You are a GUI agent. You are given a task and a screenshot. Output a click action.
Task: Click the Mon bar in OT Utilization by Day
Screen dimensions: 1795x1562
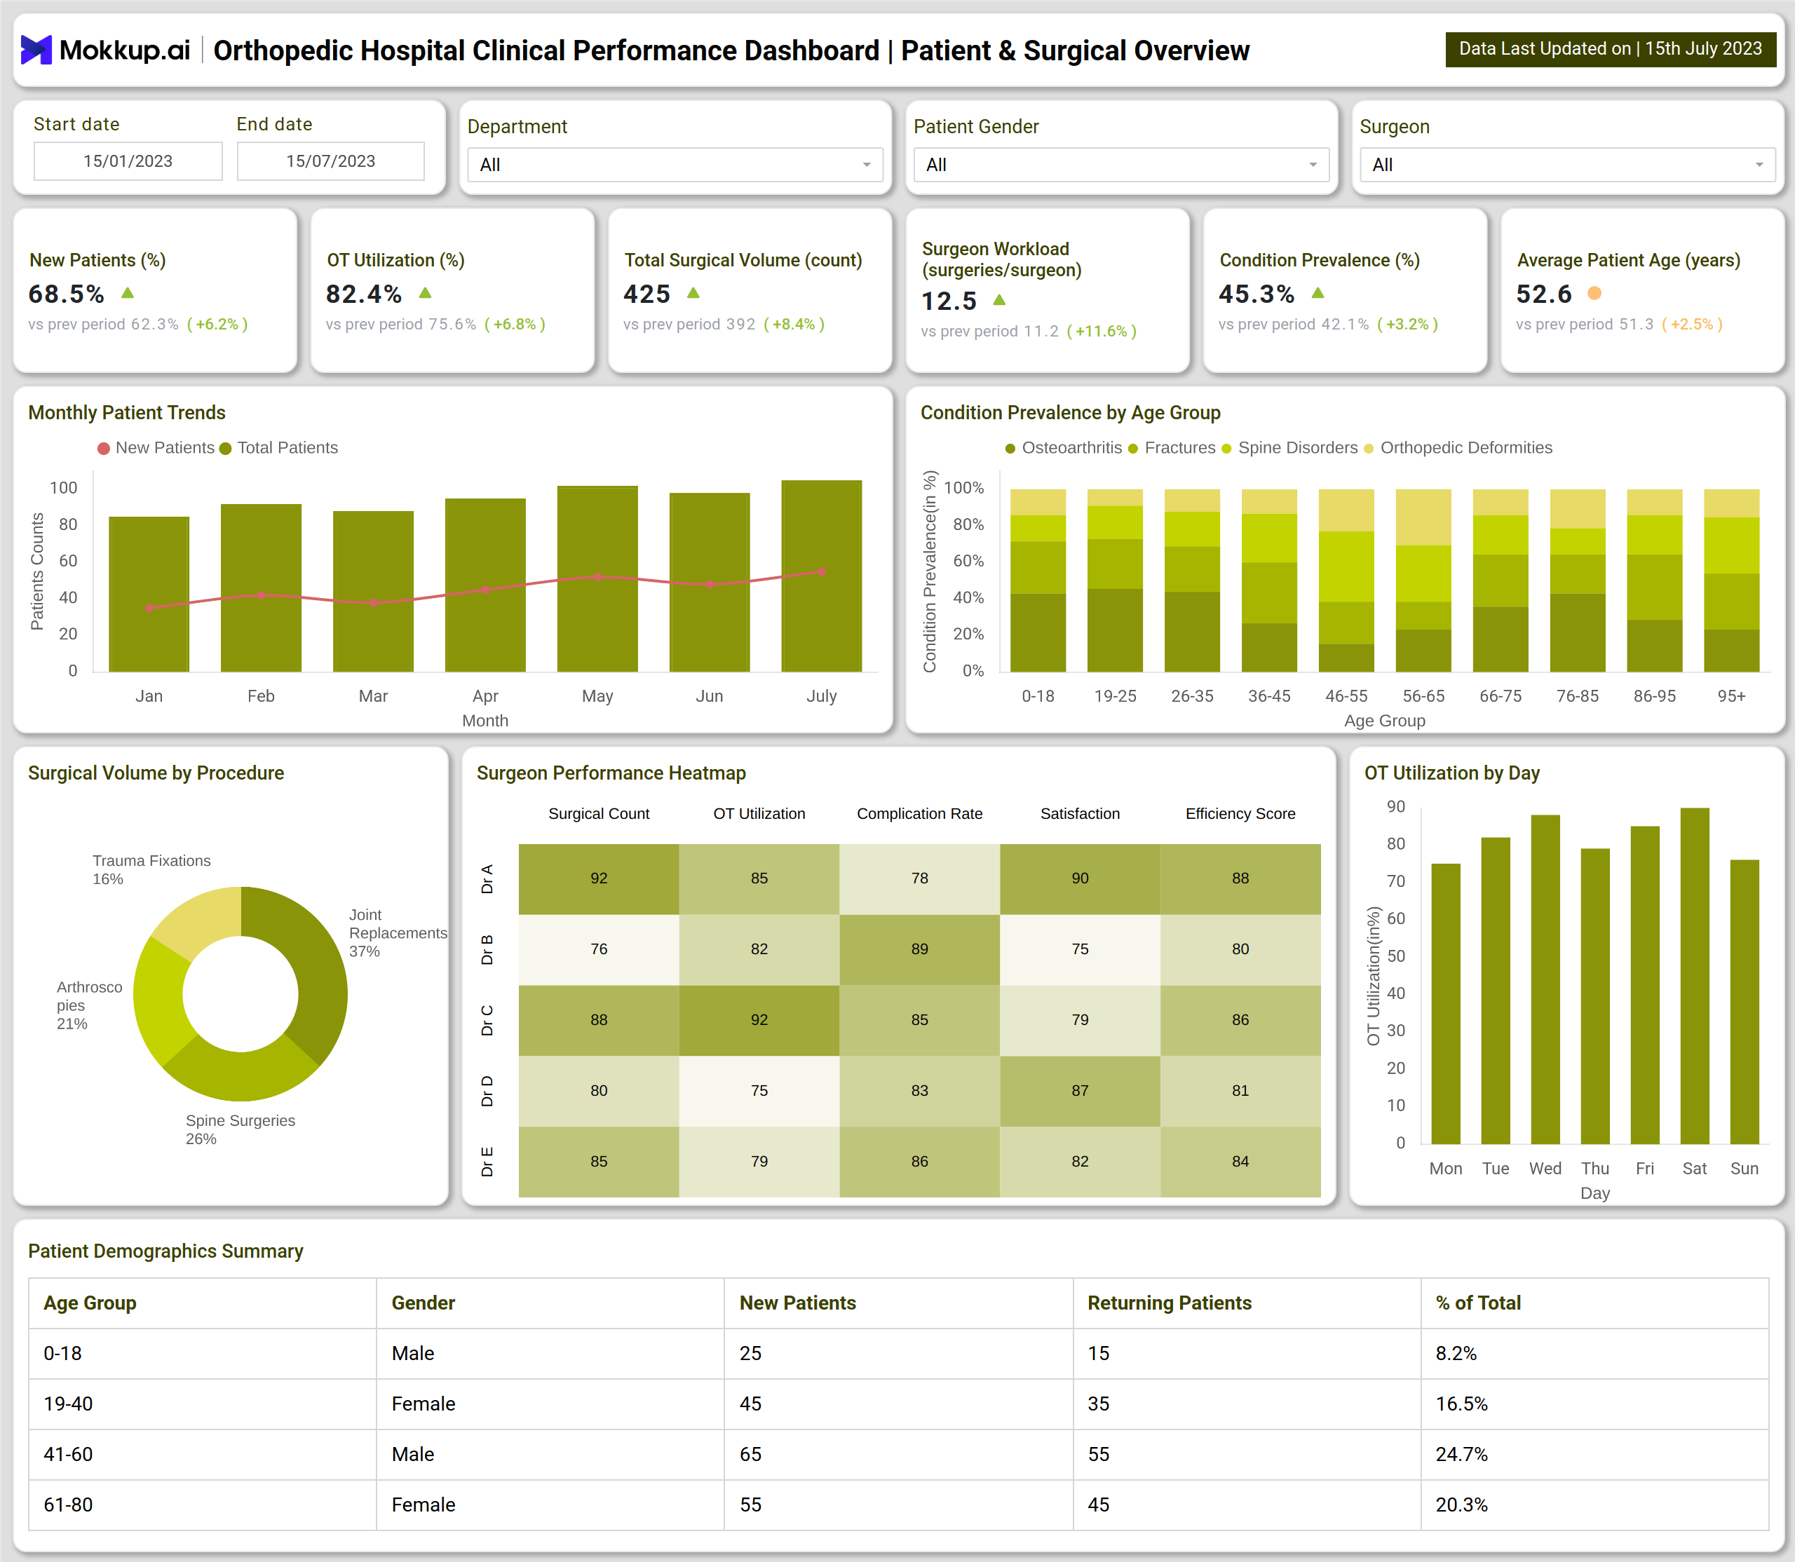[x=1445, y=1003]
